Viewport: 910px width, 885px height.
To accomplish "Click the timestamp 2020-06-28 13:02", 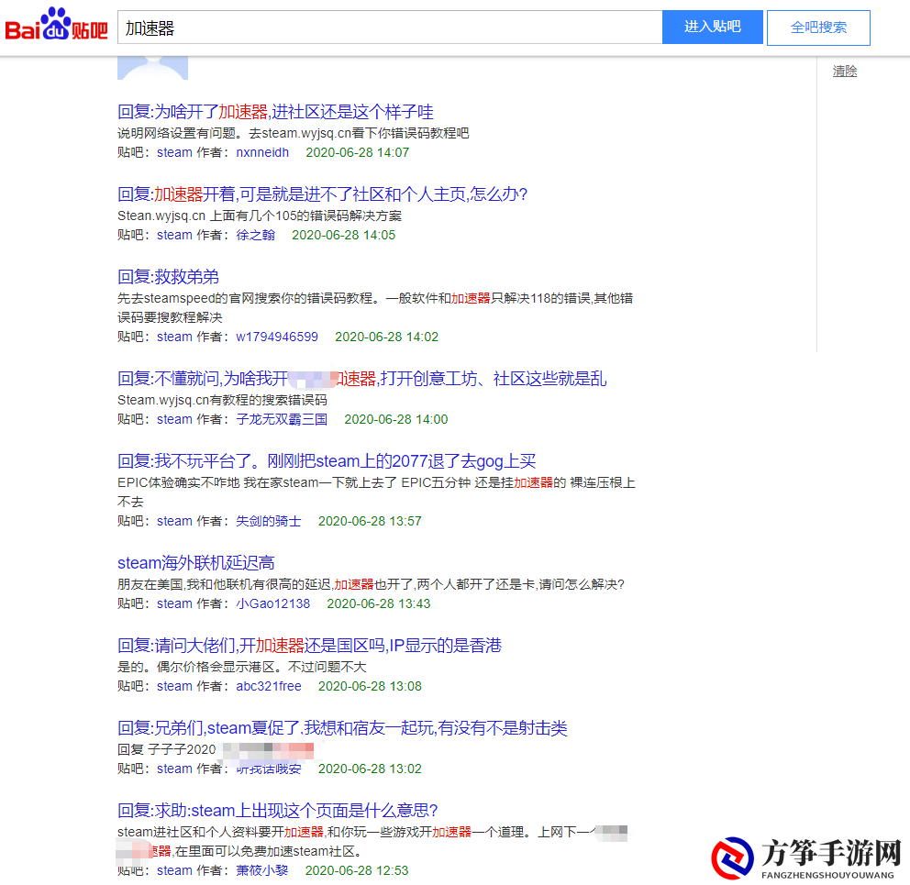I will (370, 769).
